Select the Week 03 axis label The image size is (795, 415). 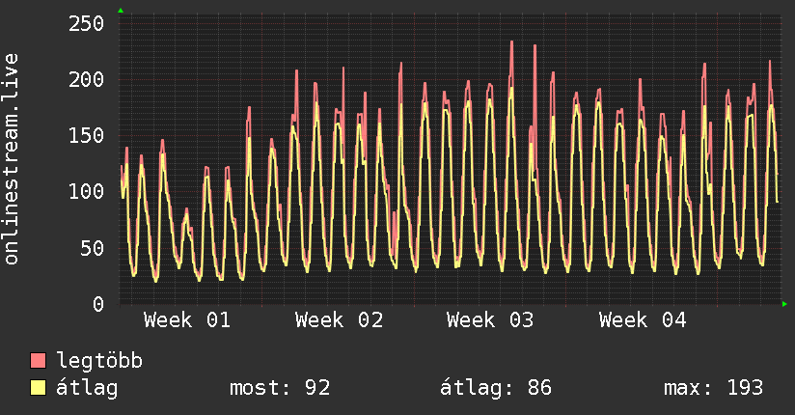(490, 320)
